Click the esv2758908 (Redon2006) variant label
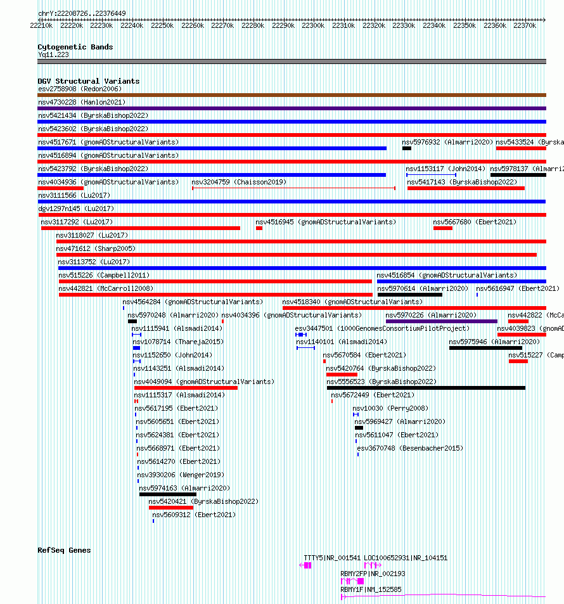Viewport: 564px width, 604px height. coord(80,89)
